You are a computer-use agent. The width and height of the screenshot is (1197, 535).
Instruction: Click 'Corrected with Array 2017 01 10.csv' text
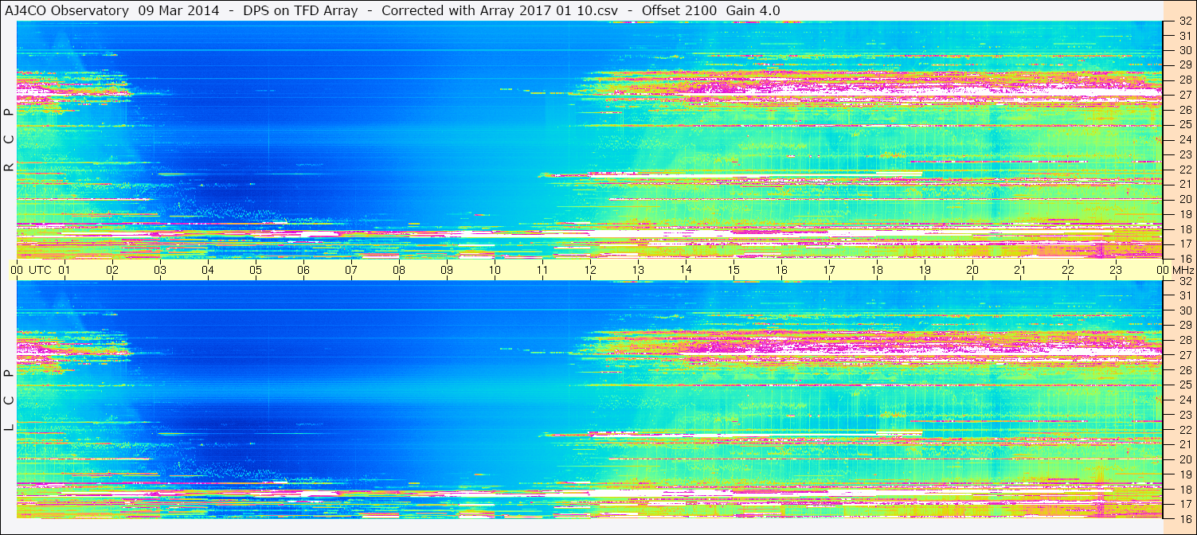[499, 10]
